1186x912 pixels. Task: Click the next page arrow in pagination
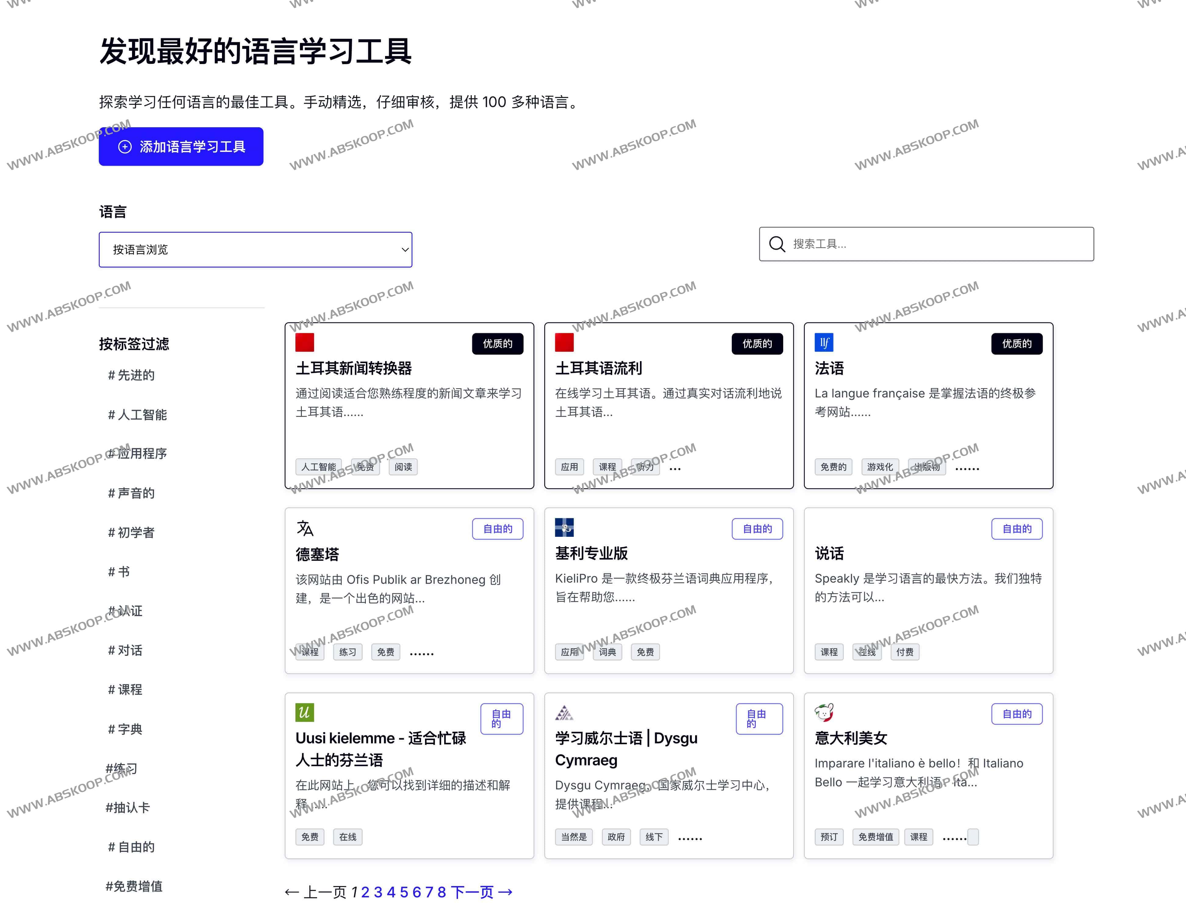[505, 892]
